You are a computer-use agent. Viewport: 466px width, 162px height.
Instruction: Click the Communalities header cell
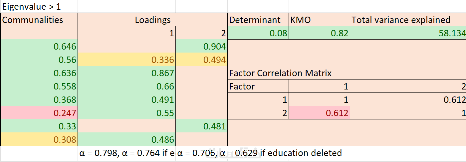(x=39, y=20)
